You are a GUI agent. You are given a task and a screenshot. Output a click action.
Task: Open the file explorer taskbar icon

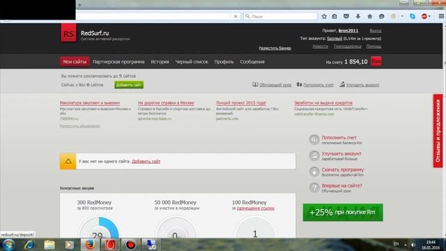coord(49,245)
